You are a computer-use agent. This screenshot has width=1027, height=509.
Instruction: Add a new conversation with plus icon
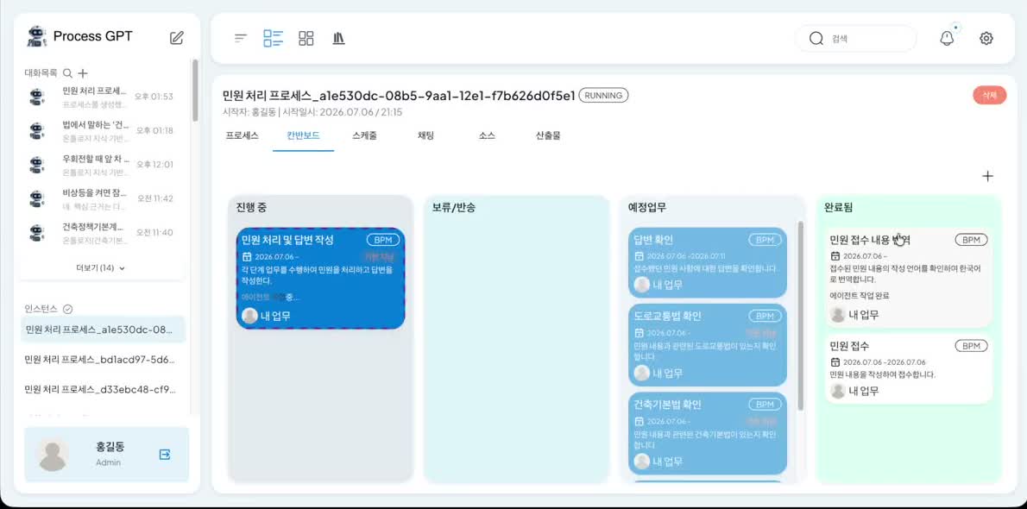coord(83,73)
